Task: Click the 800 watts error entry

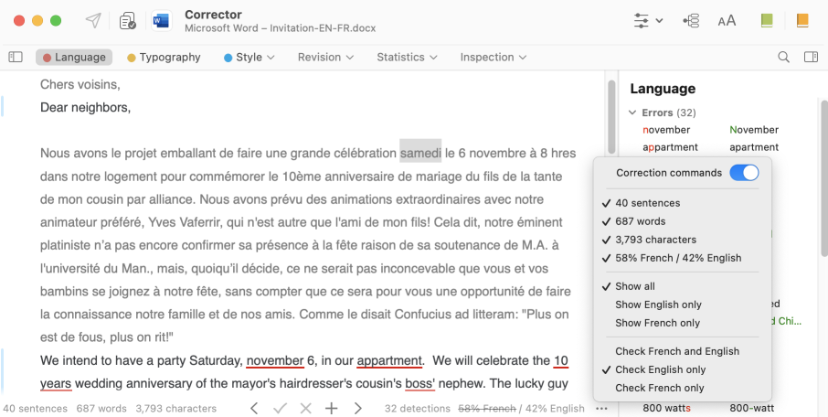Action: click(666, 408)
